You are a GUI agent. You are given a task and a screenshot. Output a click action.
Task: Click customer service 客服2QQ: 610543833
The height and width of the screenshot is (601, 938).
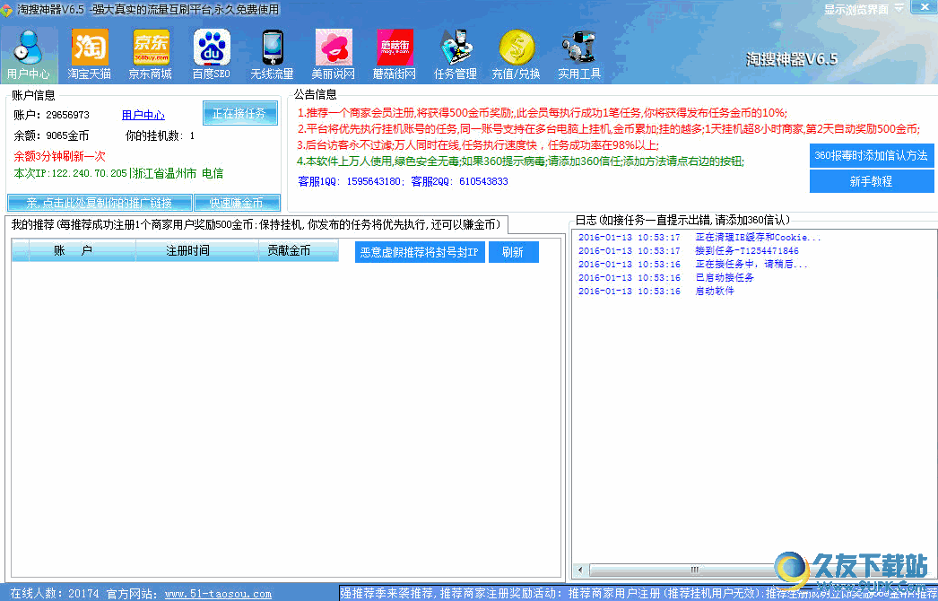tap(460, 181)
